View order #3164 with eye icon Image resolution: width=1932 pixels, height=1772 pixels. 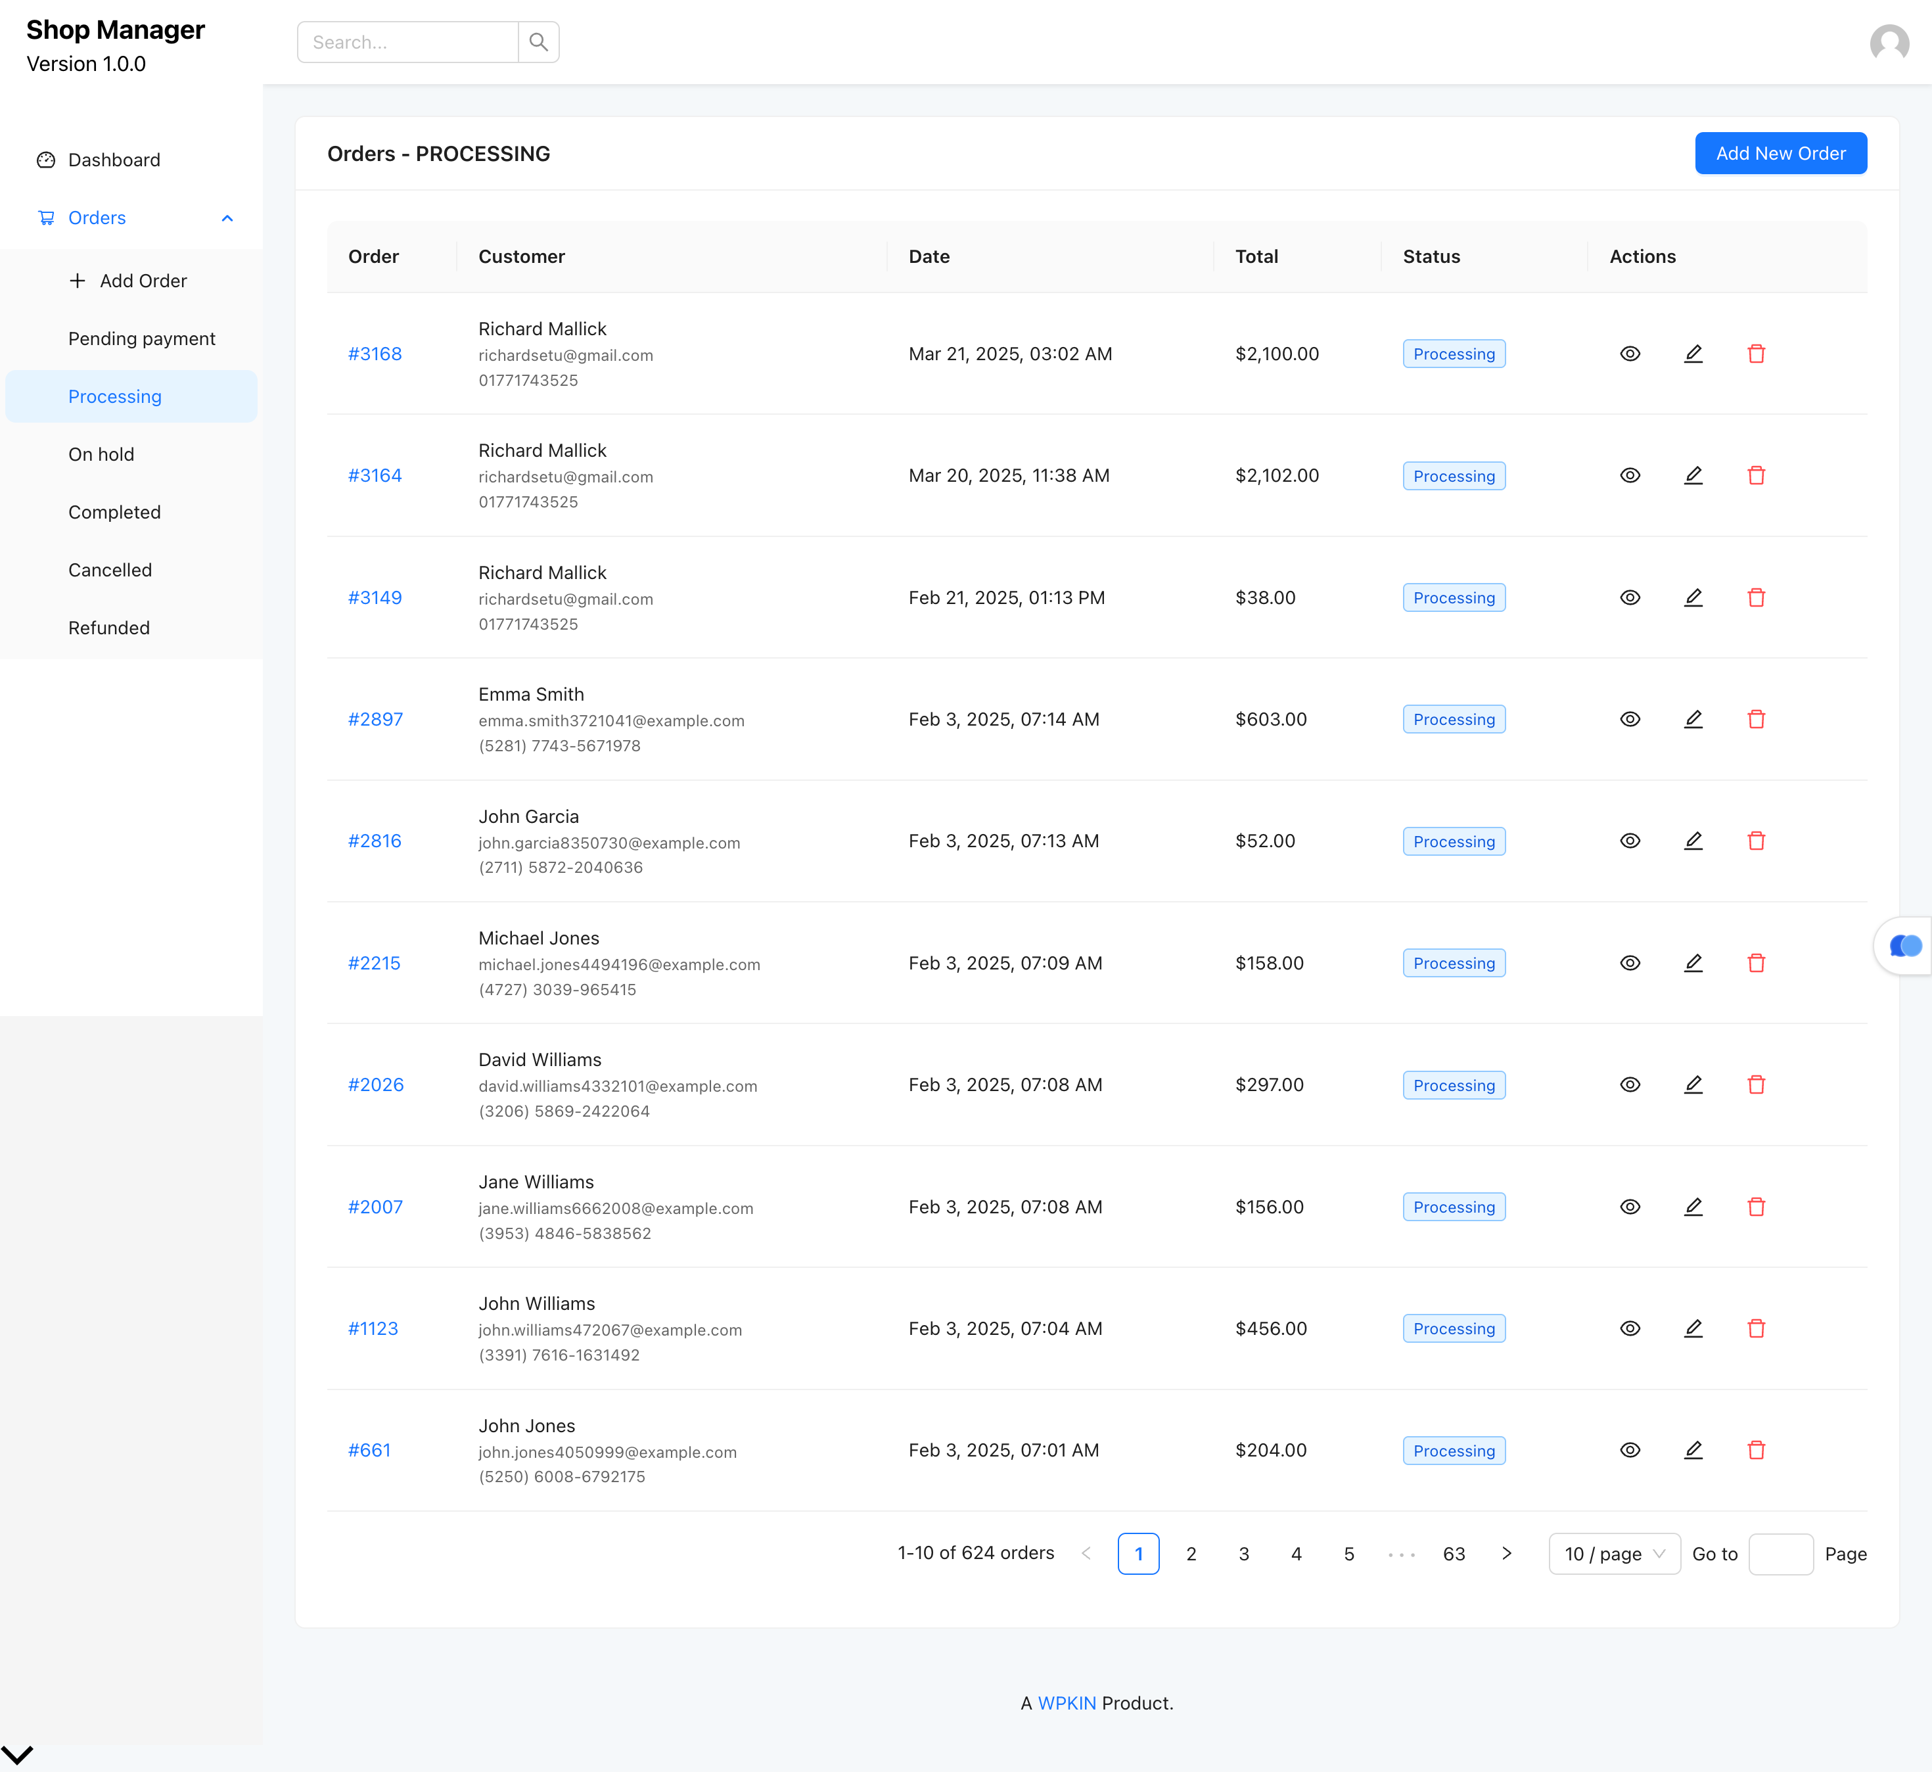click(1630, 476)
